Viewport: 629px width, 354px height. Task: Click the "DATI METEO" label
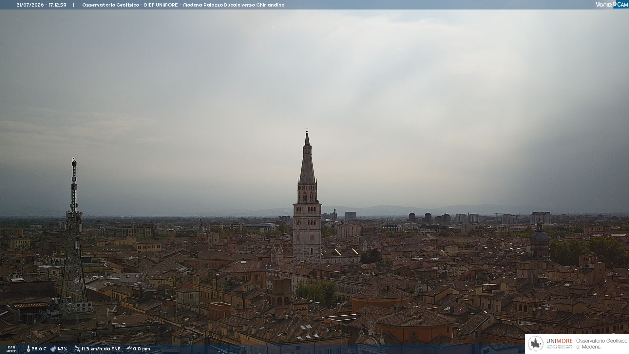pos(11,349)
